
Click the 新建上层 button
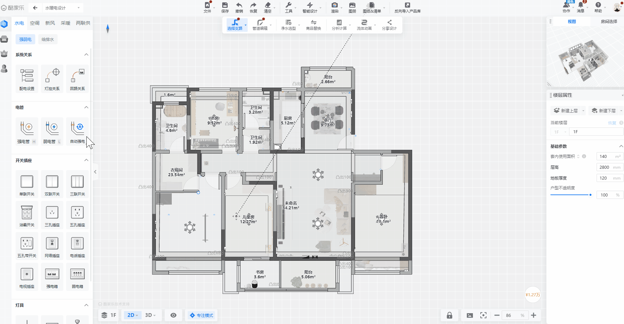pos(566,111)
